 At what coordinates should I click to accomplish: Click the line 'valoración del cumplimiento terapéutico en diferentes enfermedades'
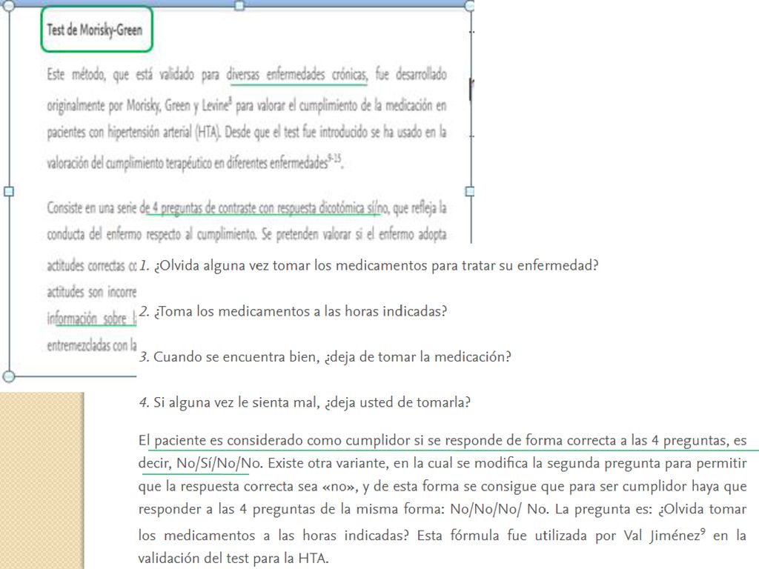(x=195, y=162)
